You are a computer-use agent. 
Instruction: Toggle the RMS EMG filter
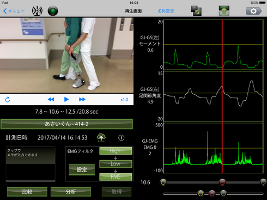tap(116, 177)
